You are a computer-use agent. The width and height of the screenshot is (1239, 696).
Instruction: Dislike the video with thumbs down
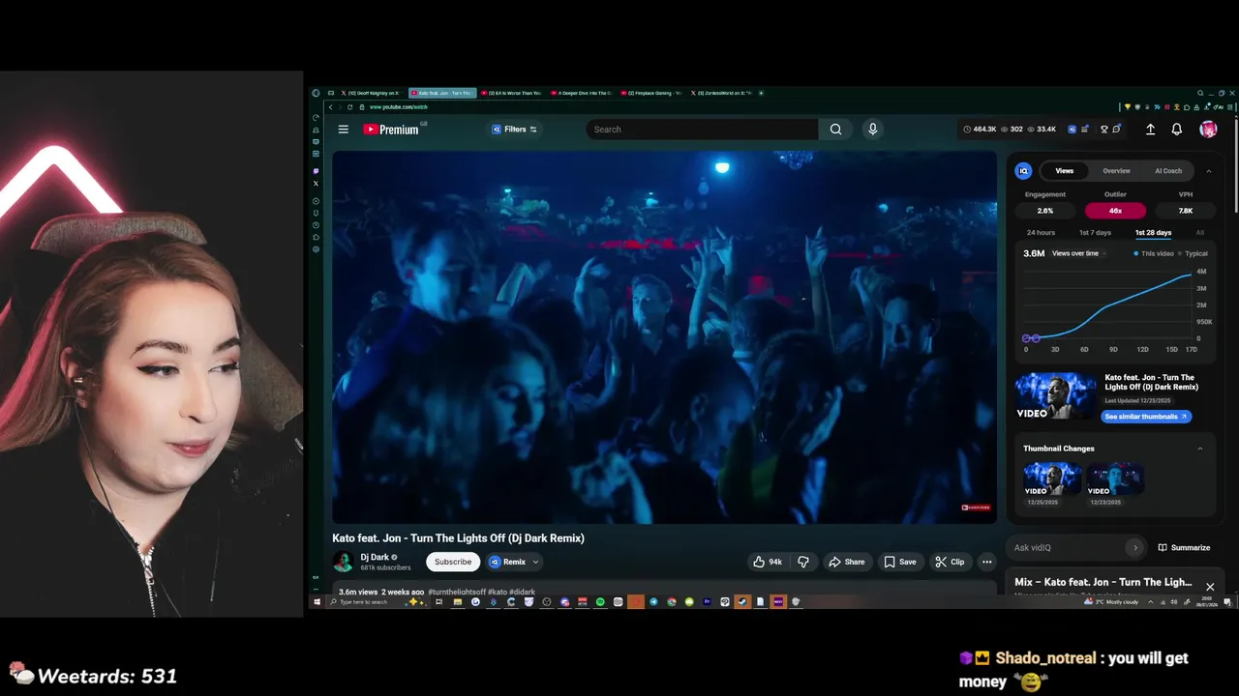coord(803,562)
